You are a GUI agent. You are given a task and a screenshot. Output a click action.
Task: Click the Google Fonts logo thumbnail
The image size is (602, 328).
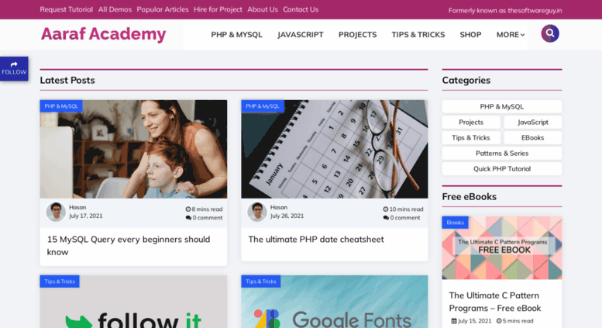335,302
